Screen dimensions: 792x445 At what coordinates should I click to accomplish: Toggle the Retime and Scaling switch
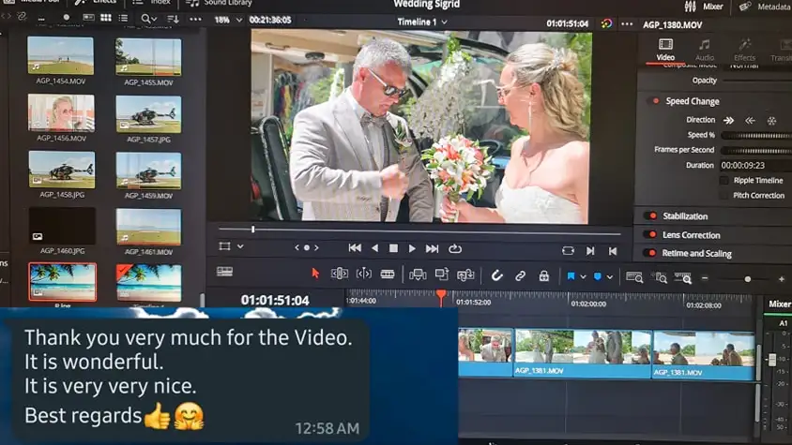coord(650,253)
